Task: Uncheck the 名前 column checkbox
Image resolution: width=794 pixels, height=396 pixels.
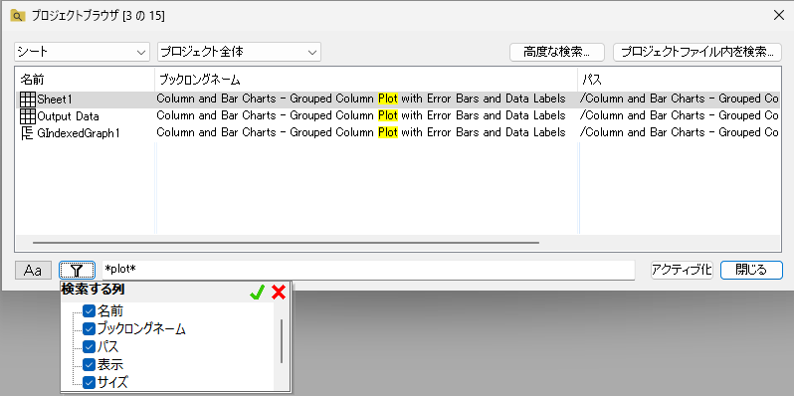Action: (x=90, y=310)
